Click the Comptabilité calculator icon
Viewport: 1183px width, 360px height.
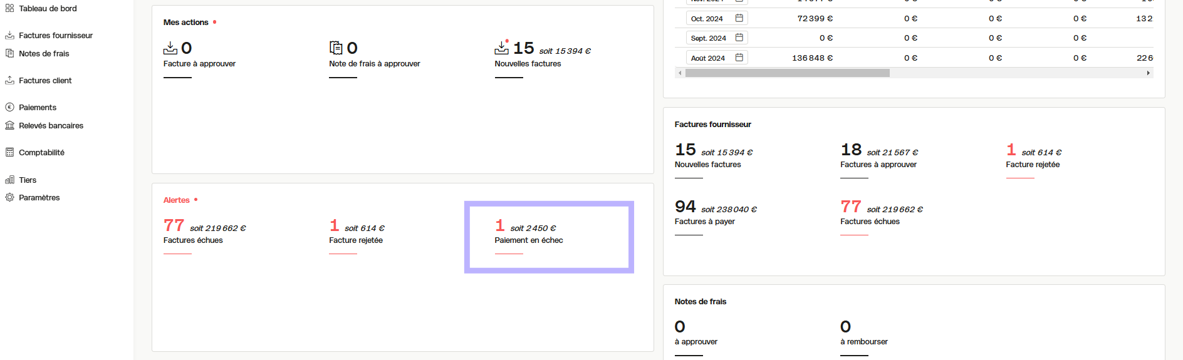(x=9, y=152)
